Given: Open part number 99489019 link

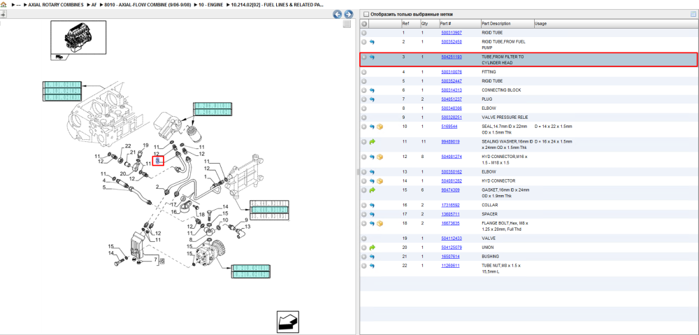Looking at the screenshot, I should pyautogui.click(x=450, y=141).
